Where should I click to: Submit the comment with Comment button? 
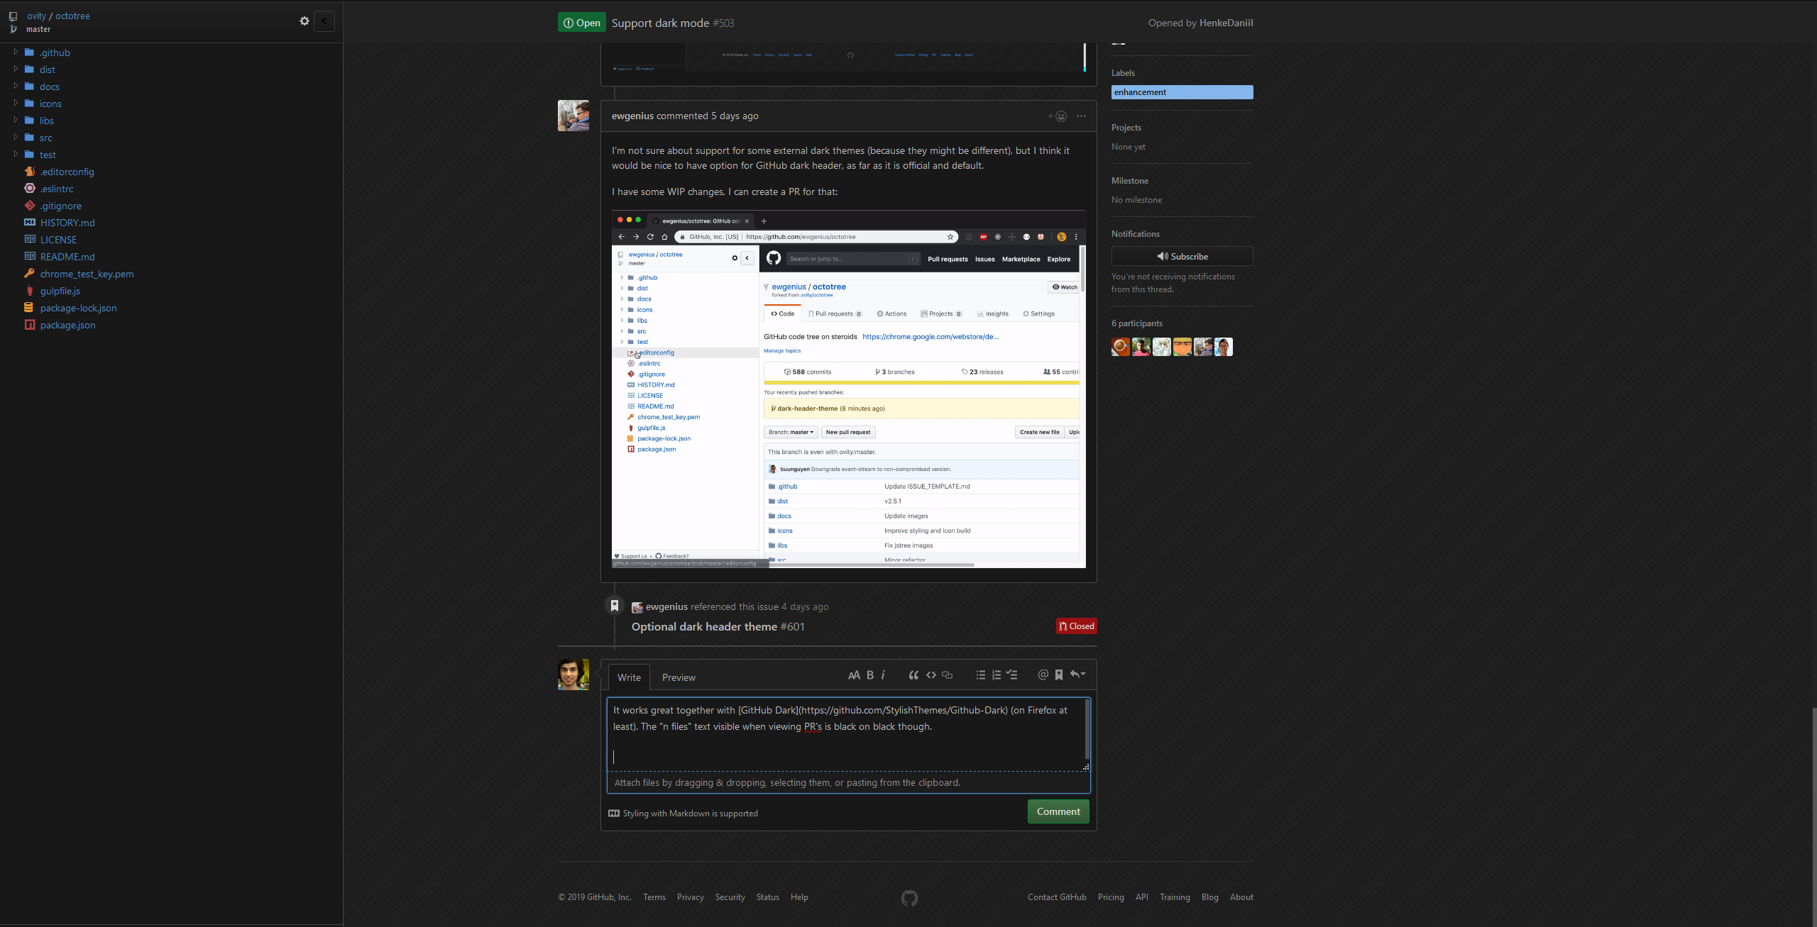[x=1058, y=811]
